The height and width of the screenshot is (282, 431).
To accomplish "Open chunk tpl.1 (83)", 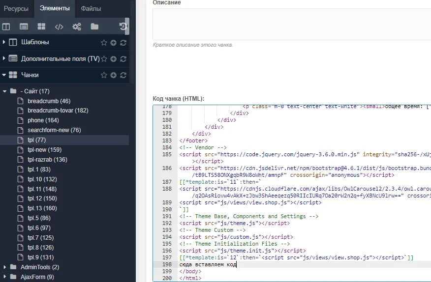I will pyautogui.click(x=39, y=169).
